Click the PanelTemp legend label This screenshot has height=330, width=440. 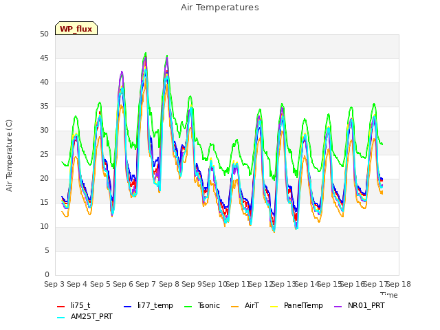click(x=303, y=305)
